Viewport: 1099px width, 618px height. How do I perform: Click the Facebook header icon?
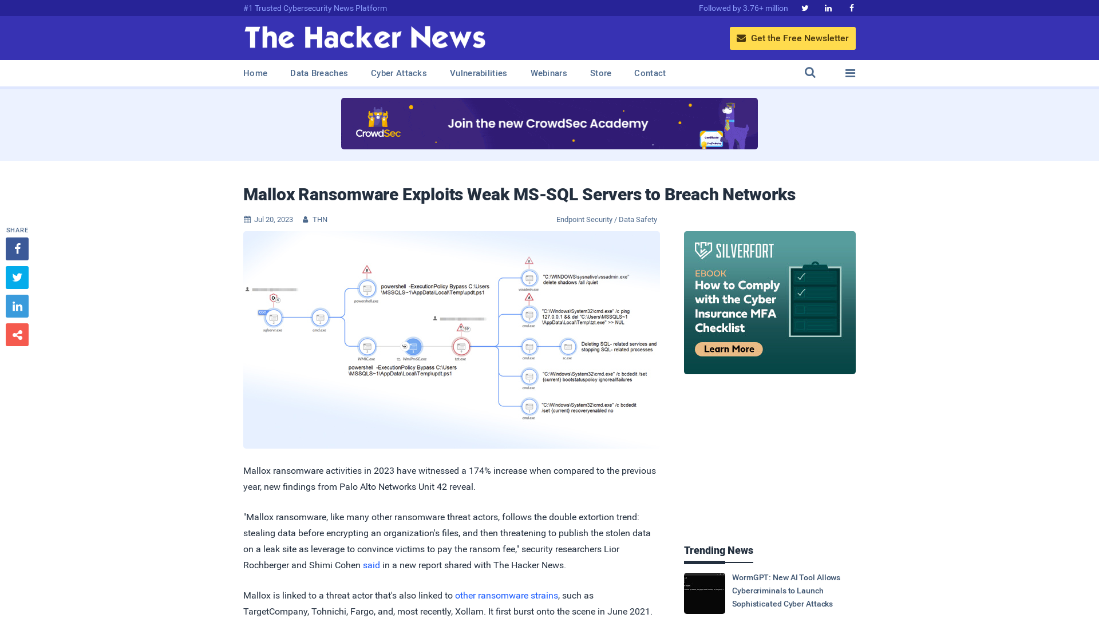click(851, 7)
